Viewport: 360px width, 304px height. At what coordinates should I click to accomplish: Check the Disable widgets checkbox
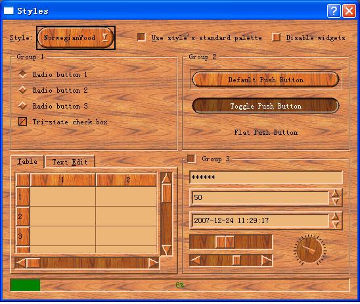(276, 37)
